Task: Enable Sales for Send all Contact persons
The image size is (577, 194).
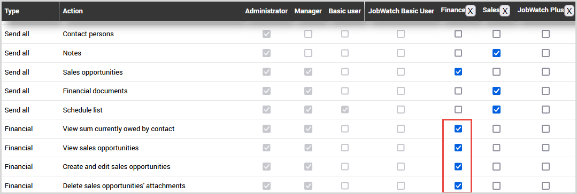Action: click(496, 34)
